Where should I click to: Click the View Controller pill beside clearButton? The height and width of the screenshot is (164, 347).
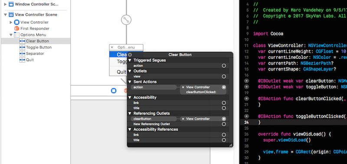[x=203, y=119]
